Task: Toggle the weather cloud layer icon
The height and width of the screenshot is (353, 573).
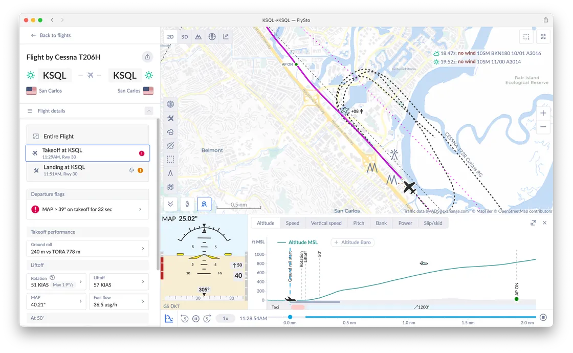Action: (170, 132)
